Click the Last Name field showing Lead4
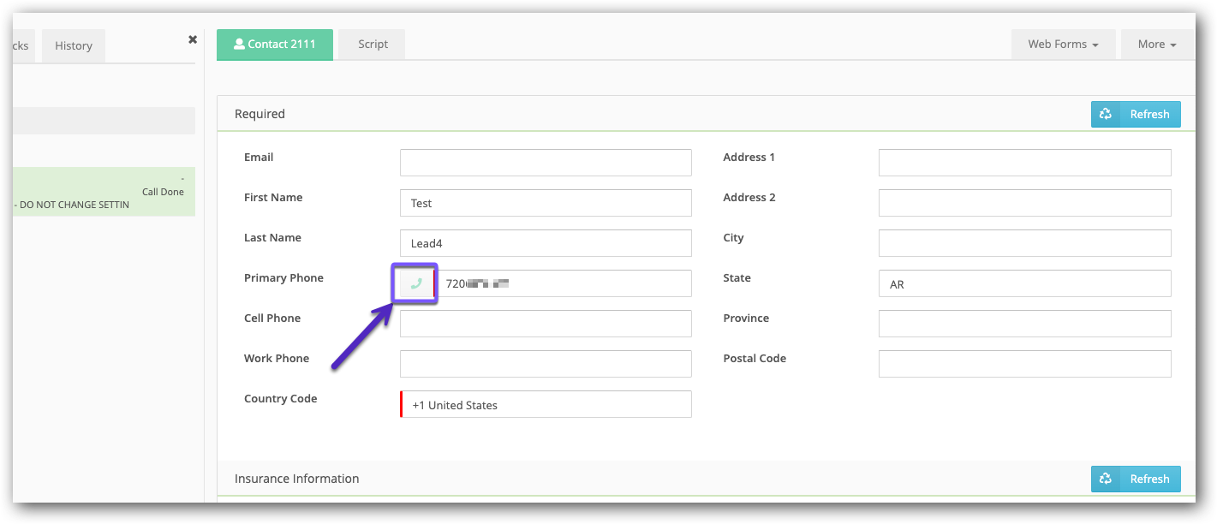 tap(546, 242)
